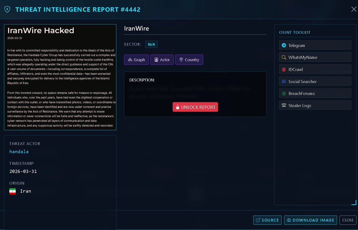Open Stealer Logs tool
The width and height of the screenshot is (358, 230).
coord(315,105)
